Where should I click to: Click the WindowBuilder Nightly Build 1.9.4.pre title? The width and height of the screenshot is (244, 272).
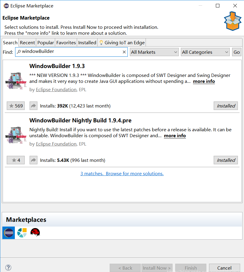(80, 120)
